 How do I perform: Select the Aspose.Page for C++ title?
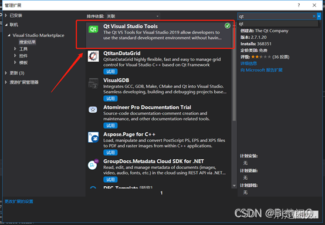pyautogui.click(x=129, y=135)
